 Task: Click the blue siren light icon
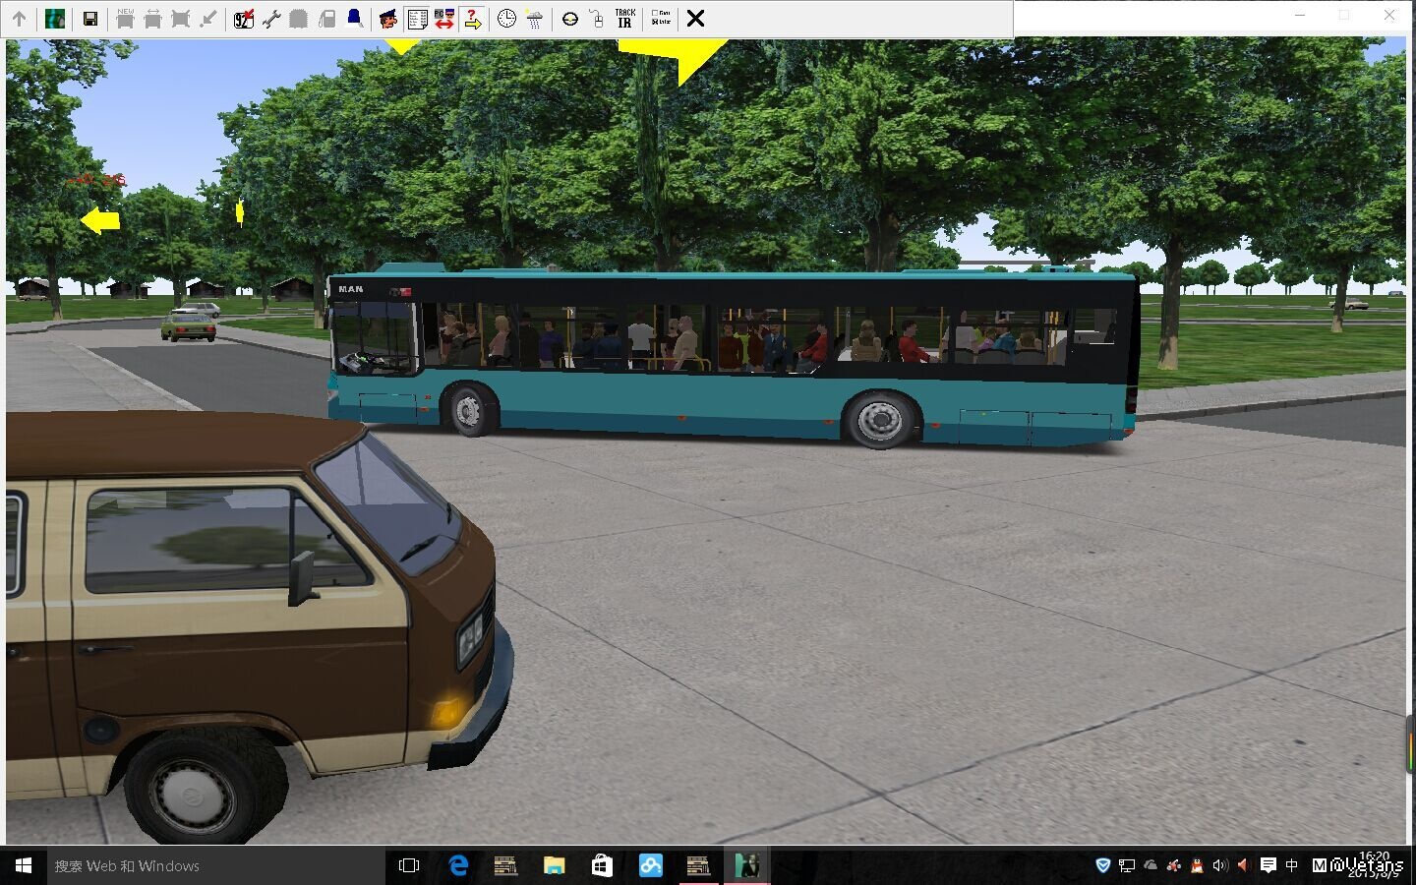[x=354, y=19]
